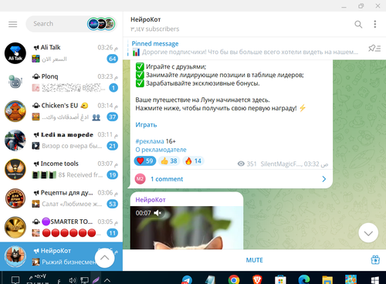
Task: Open the Ledi na mopede channel
Action: point(61,140)
